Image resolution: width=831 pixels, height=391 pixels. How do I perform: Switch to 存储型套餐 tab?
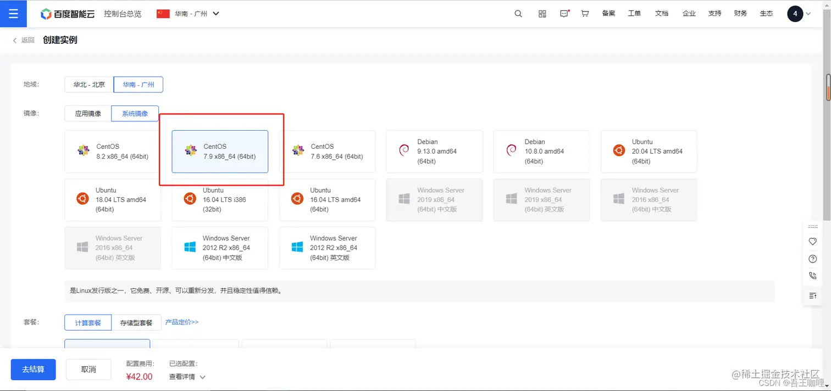pyautogui.click(x=136, y=322)
